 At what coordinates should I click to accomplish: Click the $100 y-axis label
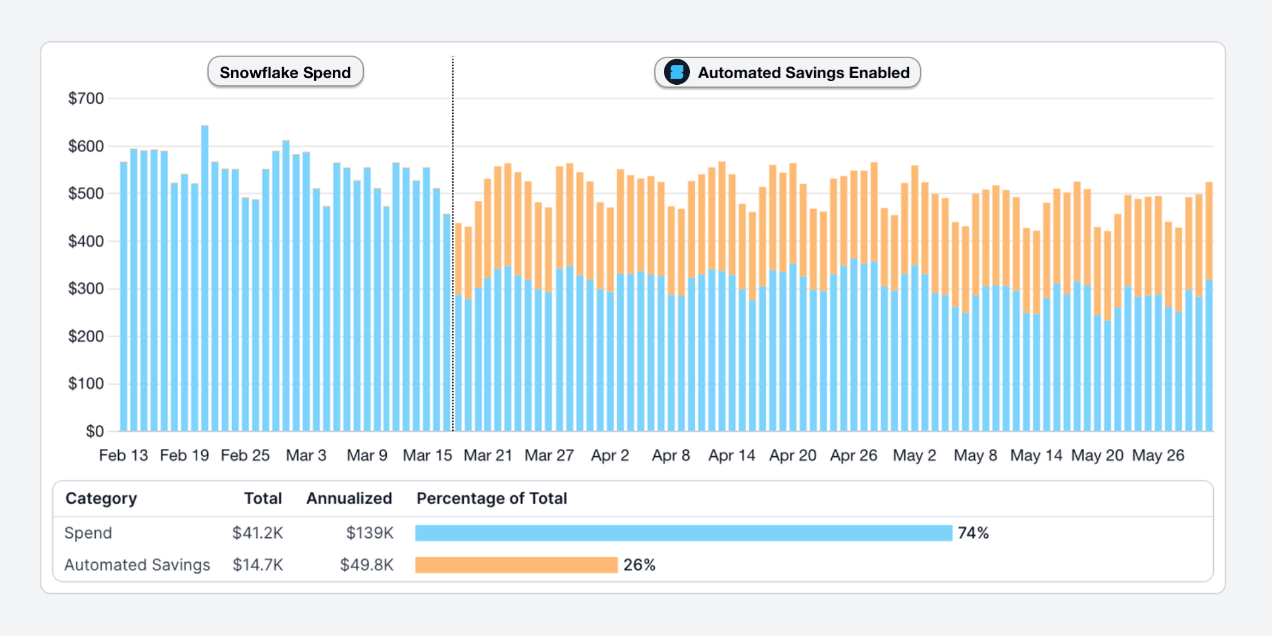click(86, 383)
